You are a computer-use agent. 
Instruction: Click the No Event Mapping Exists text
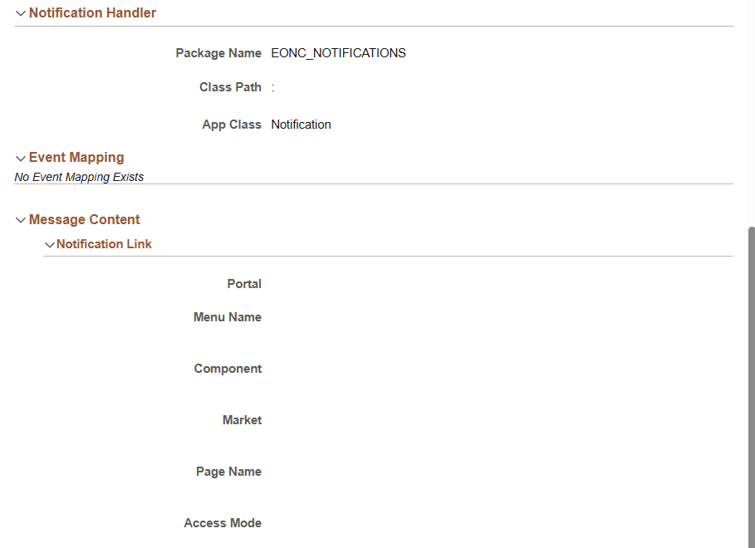pyautogui.click(x=79, y=177)
